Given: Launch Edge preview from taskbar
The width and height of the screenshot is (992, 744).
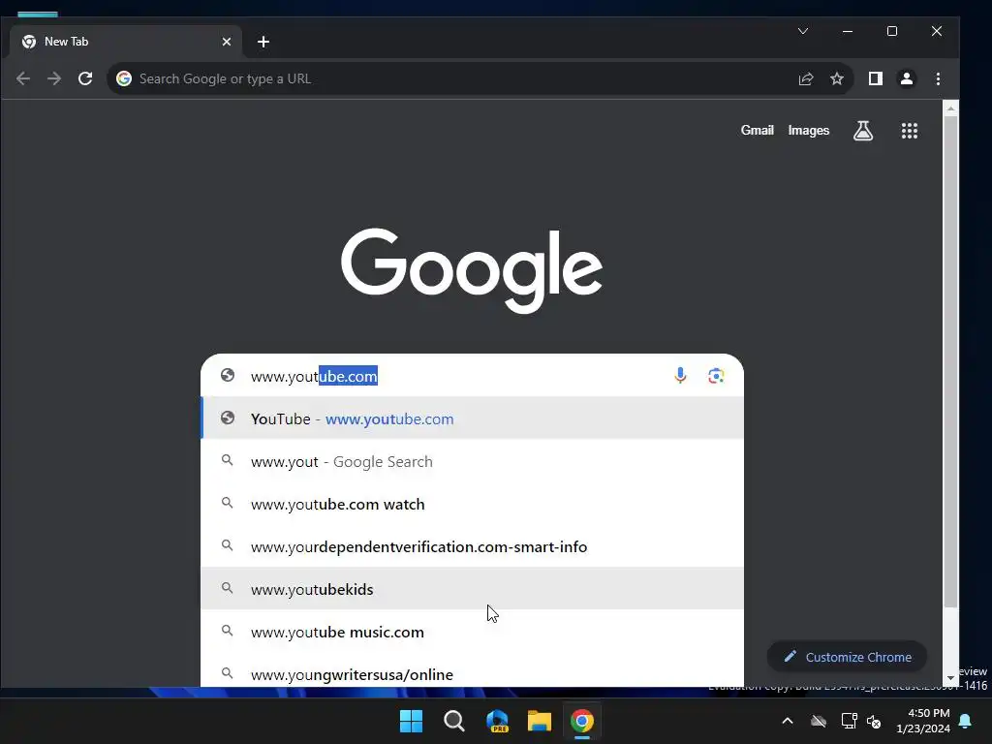Looking at the screenshot, I should coord(497,721).
